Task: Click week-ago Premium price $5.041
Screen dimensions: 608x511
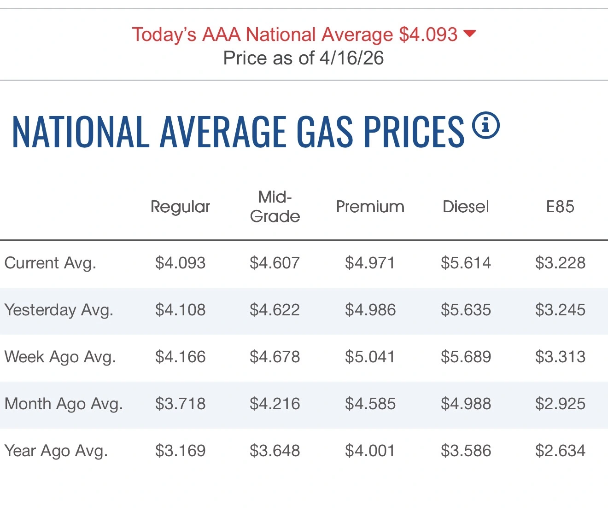Action: pyautogui.click(x=370, y=357)
